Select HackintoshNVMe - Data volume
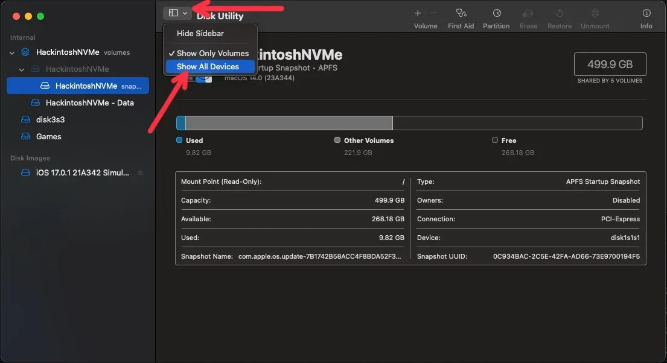 tap(89, 103)
